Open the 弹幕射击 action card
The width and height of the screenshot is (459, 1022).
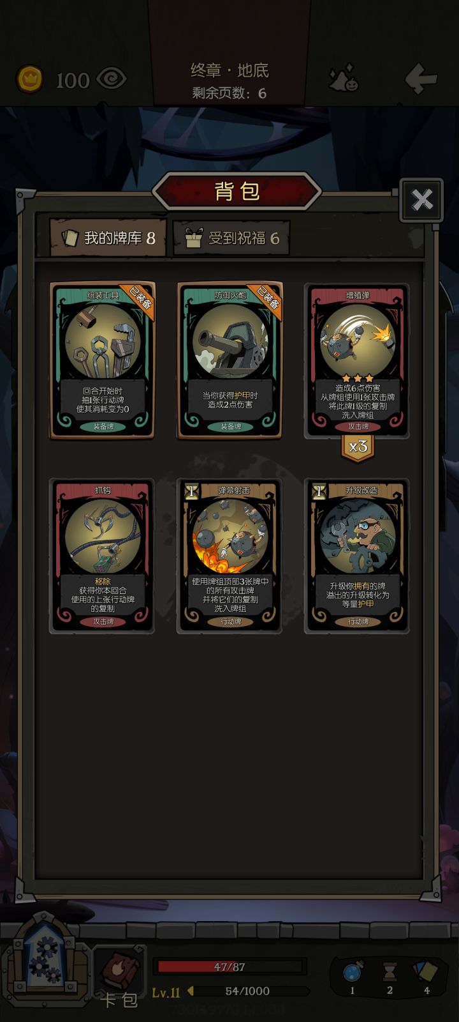(229, 556)
